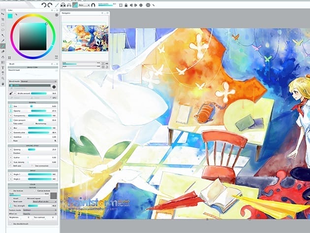This screenshot has height=233, width=310.
Task: Select the Text tool in left toolbar
Action: click(3, 68)
